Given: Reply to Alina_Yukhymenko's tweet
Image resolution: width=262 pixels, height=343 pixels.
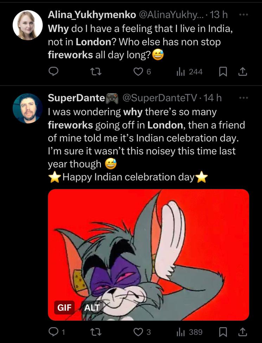Looking at the screenshot, I should pos(53,72).
